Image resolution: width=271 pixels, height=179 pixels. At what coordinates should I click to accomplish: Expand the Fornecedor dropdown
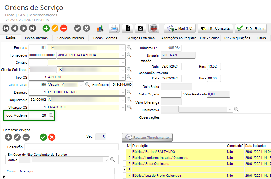point(123,55)
